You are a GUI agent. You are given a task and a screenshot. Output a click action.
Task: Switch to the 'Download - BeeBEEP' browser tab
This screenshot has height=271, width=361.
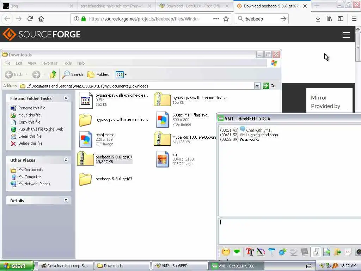coord(195,6)
